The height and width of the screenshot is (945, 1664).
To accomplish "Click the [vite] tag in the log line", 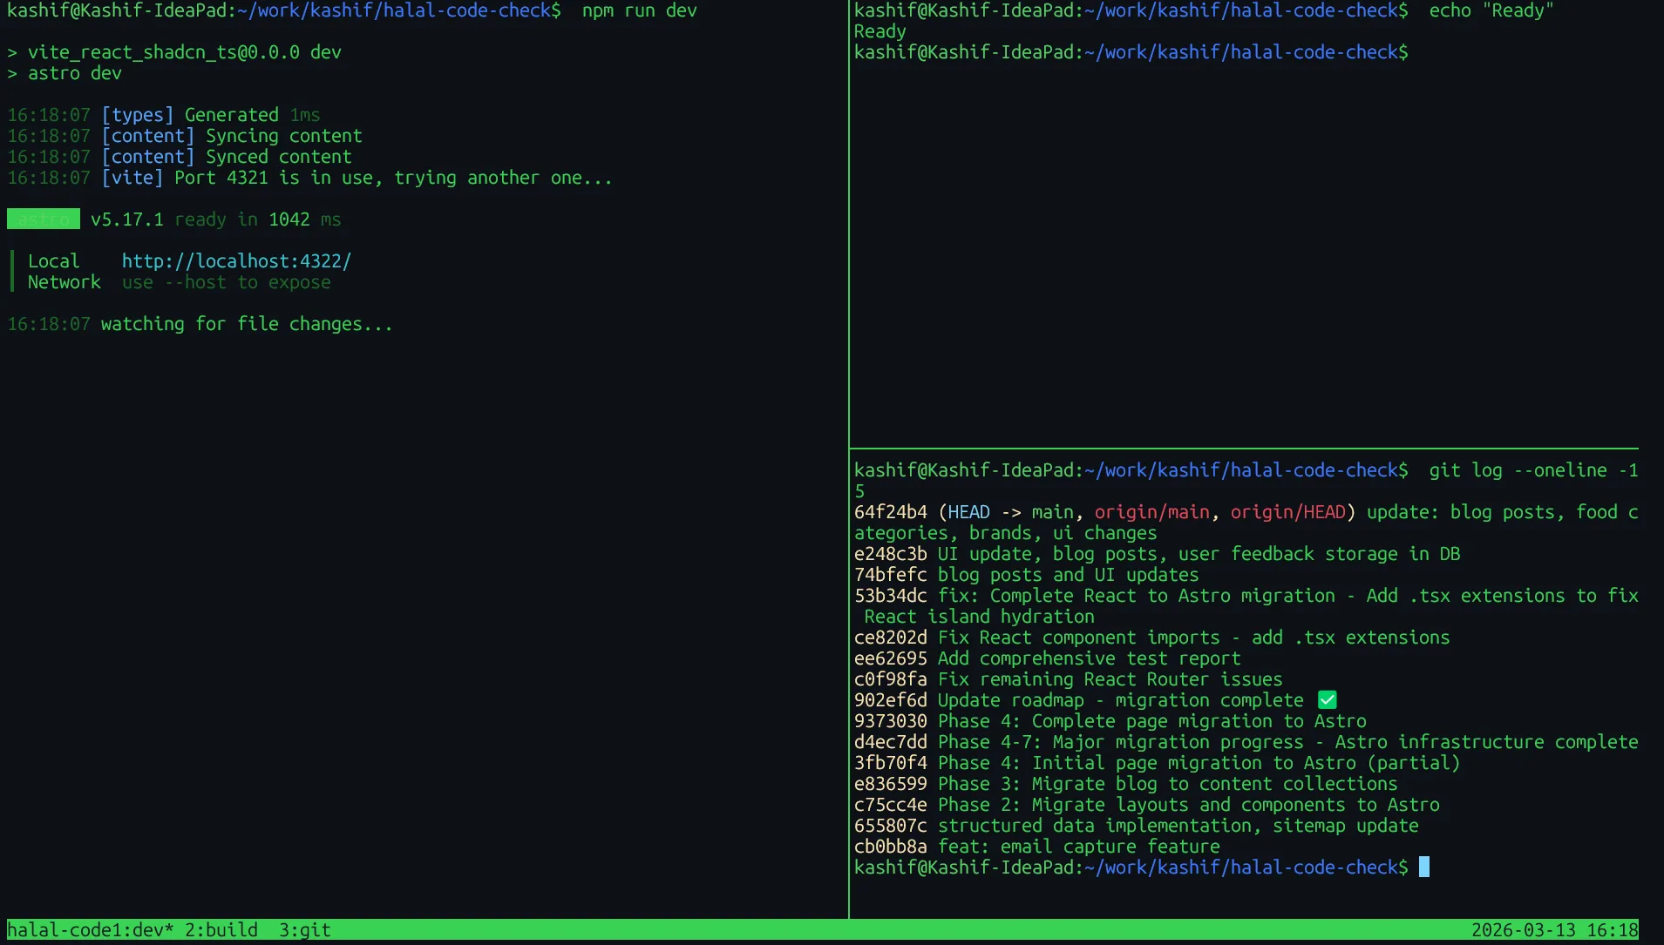I will coord(132,177).
